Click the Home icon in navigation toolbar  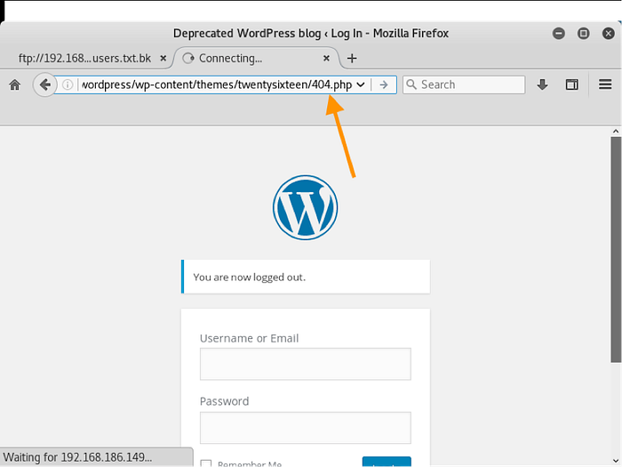tap(14, 85)
